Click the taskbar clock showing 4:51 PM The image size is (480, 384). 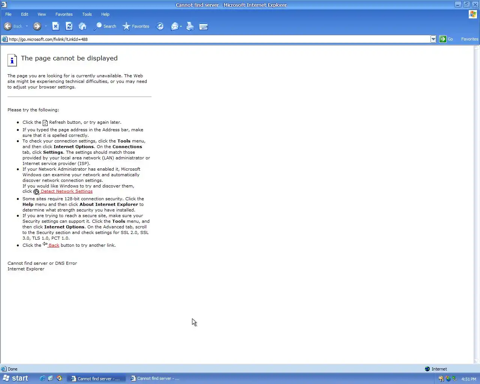pos(469,379)
